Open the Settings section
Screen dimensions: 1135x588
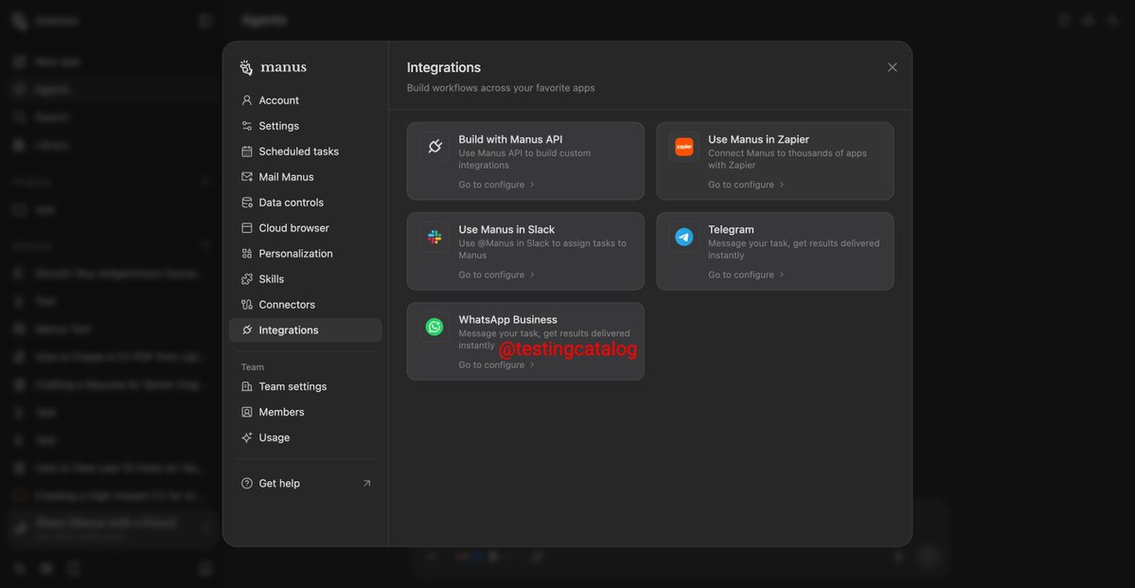(305, 126)
